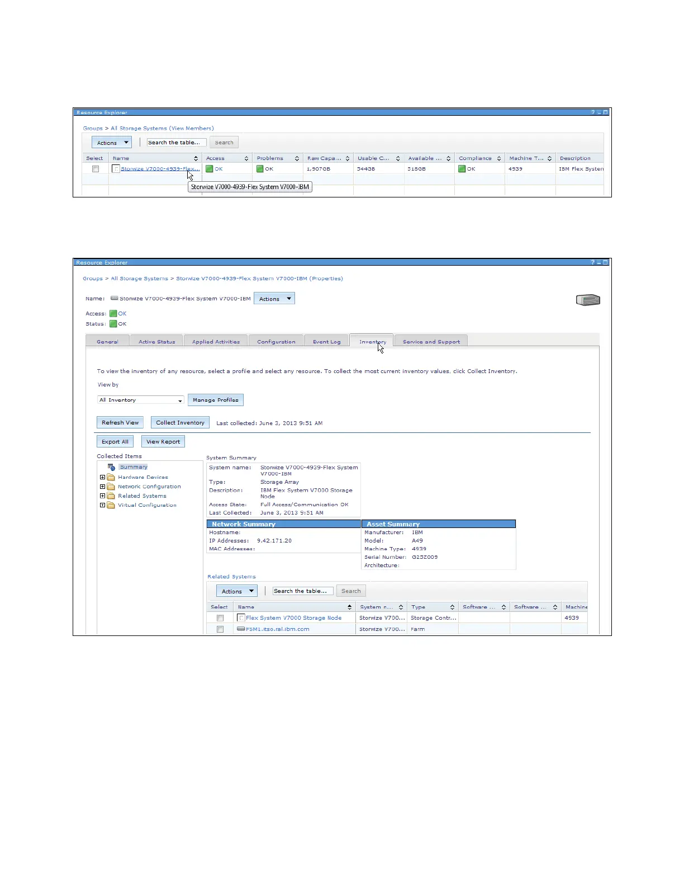Sort by first Software column arrows
This screenshot has width=684, height=886.
(x=503, y=607)
